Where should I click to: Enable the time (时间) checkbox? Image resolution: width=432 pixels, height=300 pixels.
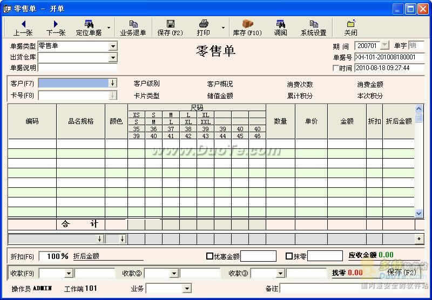tap(336, 69)
